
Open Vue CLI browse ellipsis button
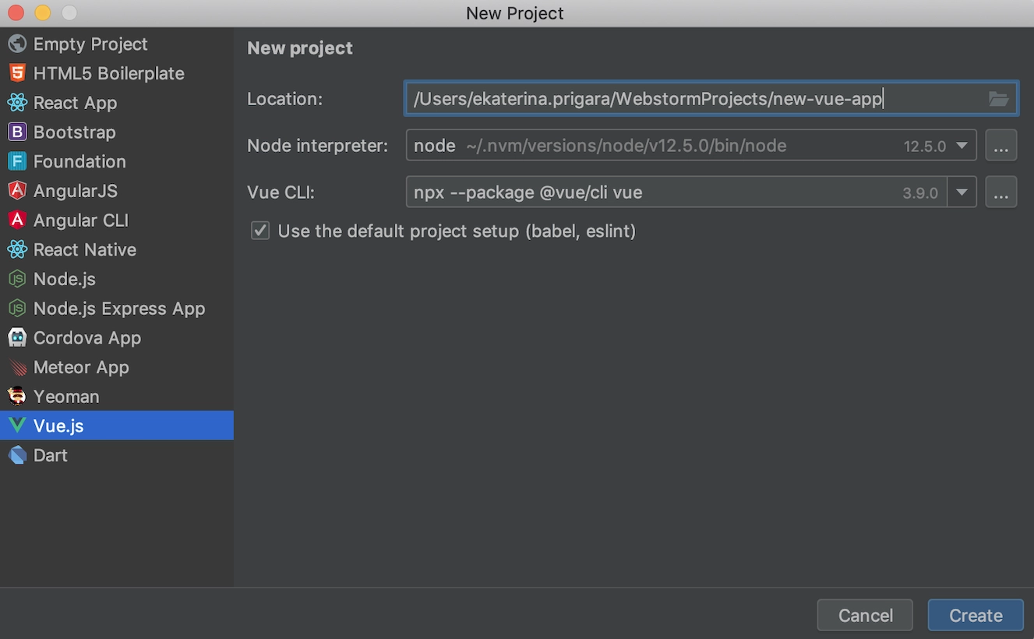(1001, 192)
